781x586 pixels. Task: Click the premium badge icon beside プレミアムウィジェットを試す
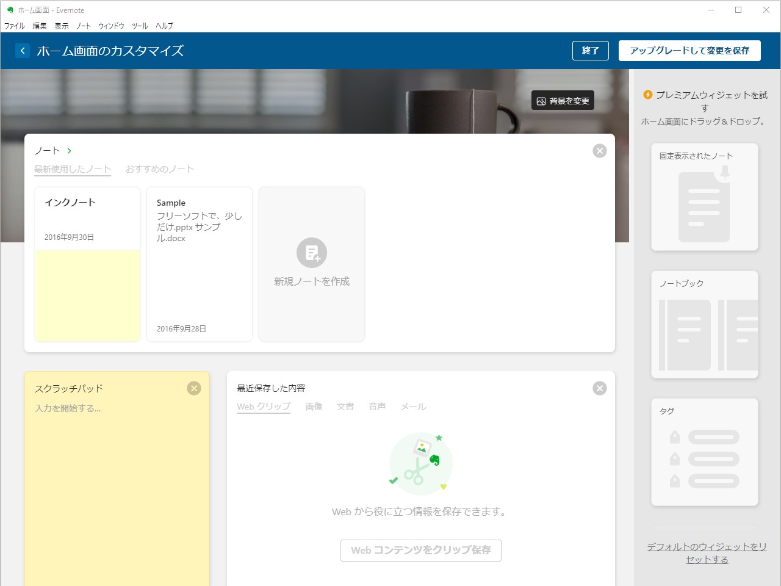click(x=648, y=95)
